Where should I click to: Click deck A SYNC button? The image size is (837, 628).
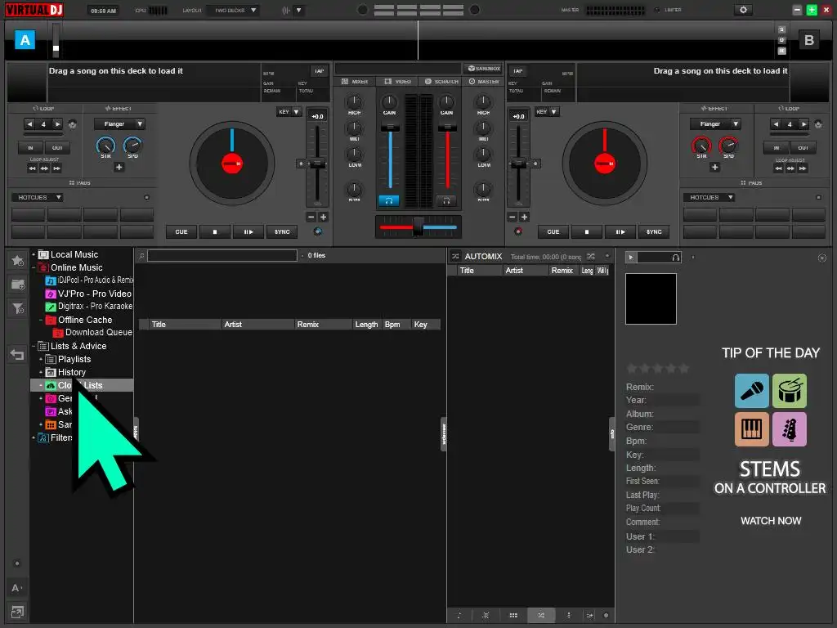pyautogui.click(x=282, y=231)
